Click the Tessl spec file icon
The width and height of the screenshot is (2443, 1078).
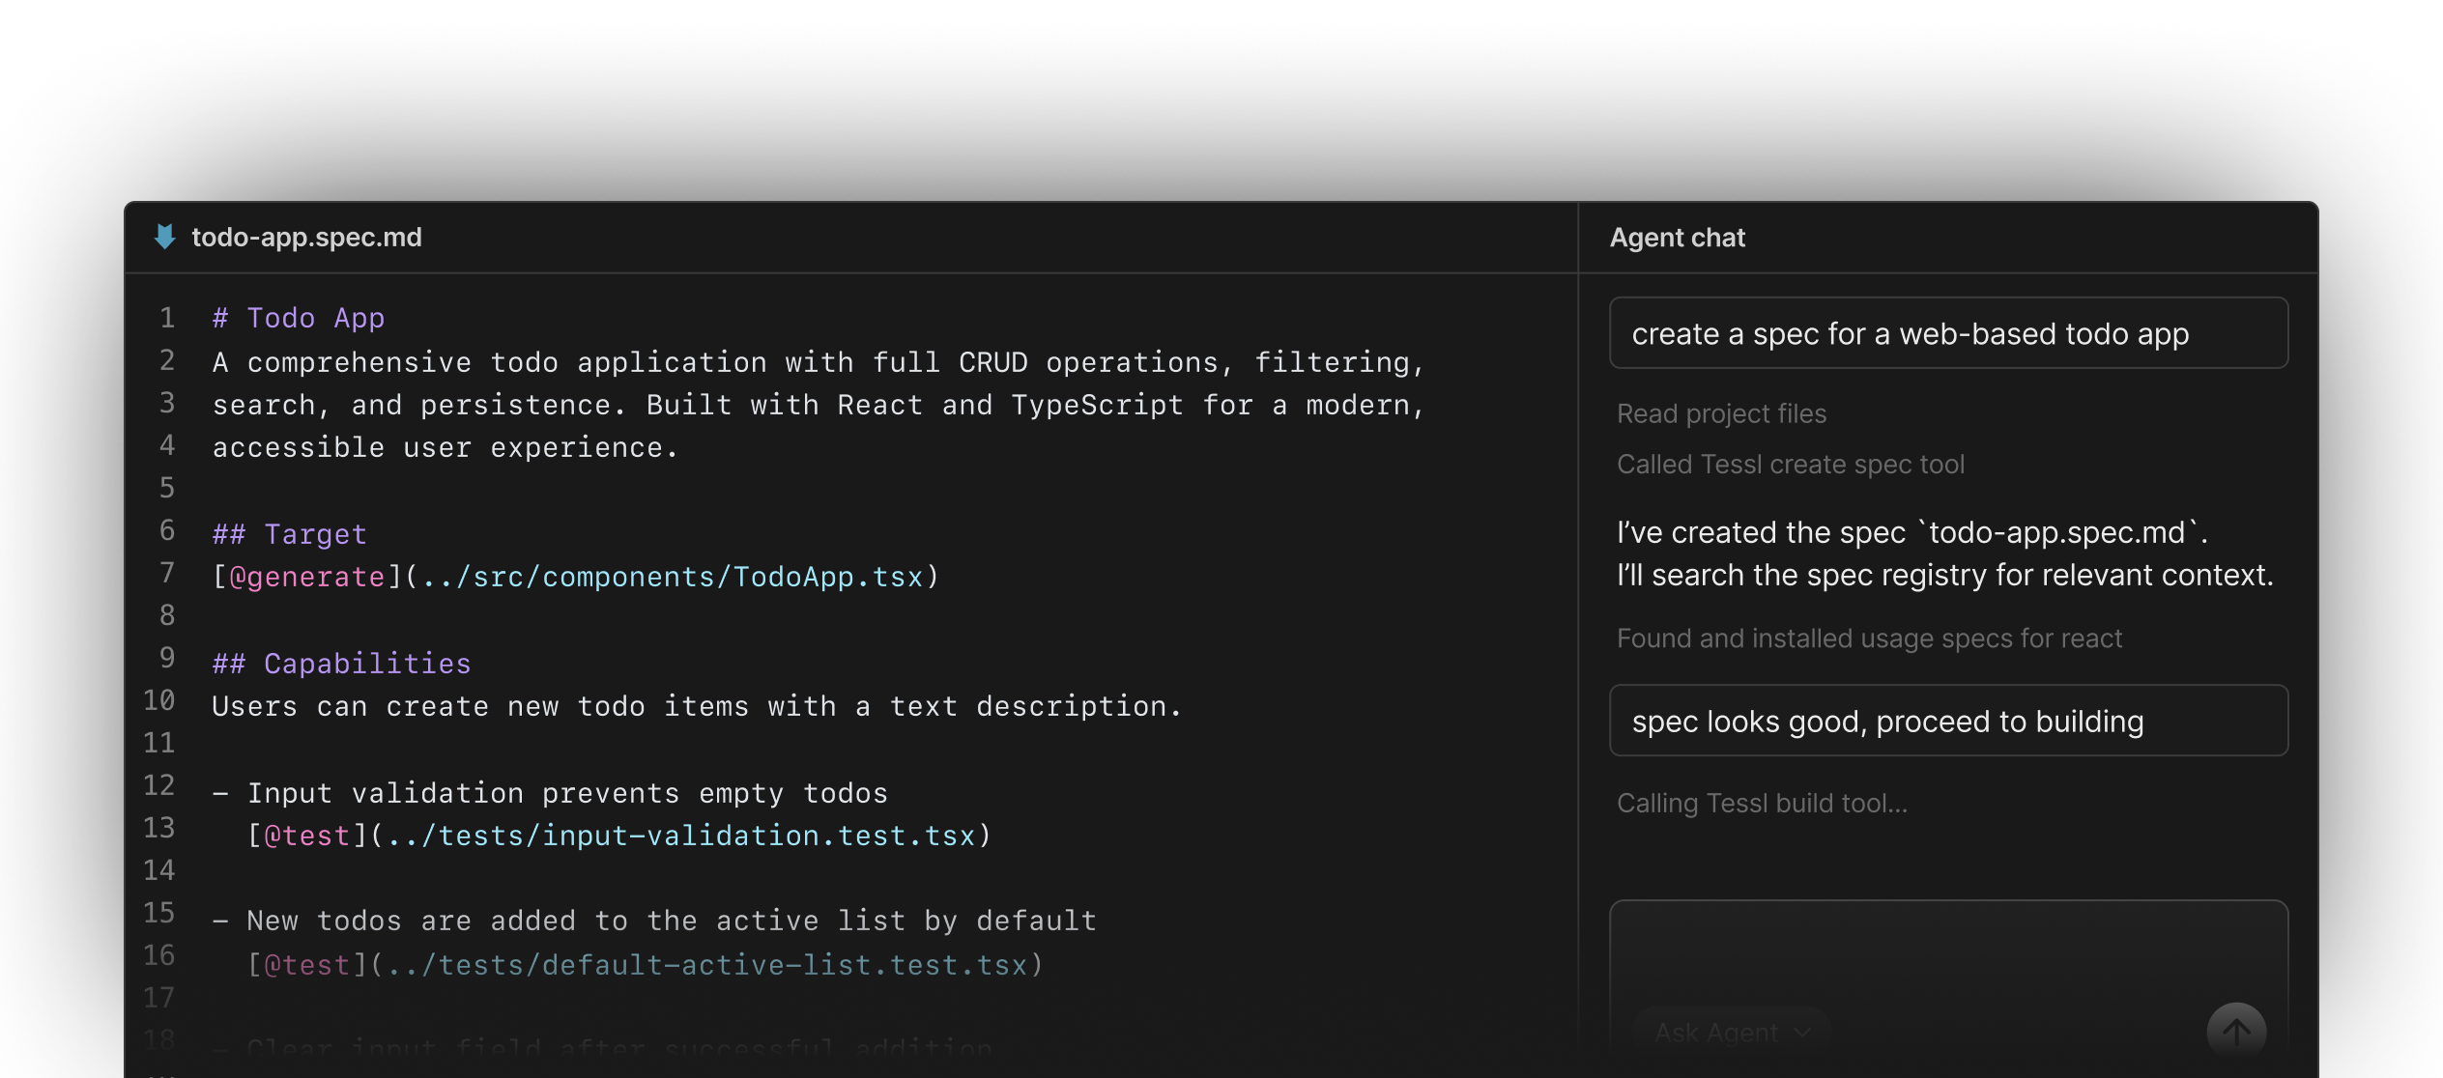click(x=165, y=237)
